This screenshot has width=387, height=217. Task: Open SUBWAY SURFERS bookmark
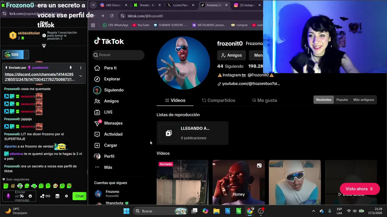coord(171,25)
